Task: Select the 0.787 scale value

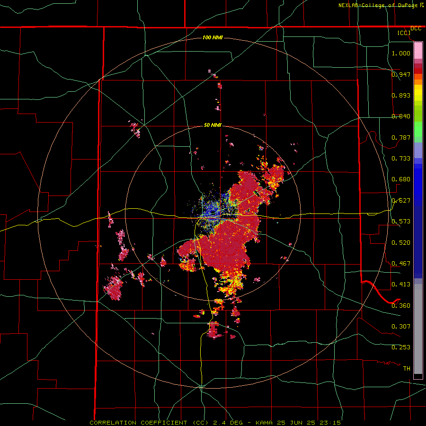Action: (401, 137)
